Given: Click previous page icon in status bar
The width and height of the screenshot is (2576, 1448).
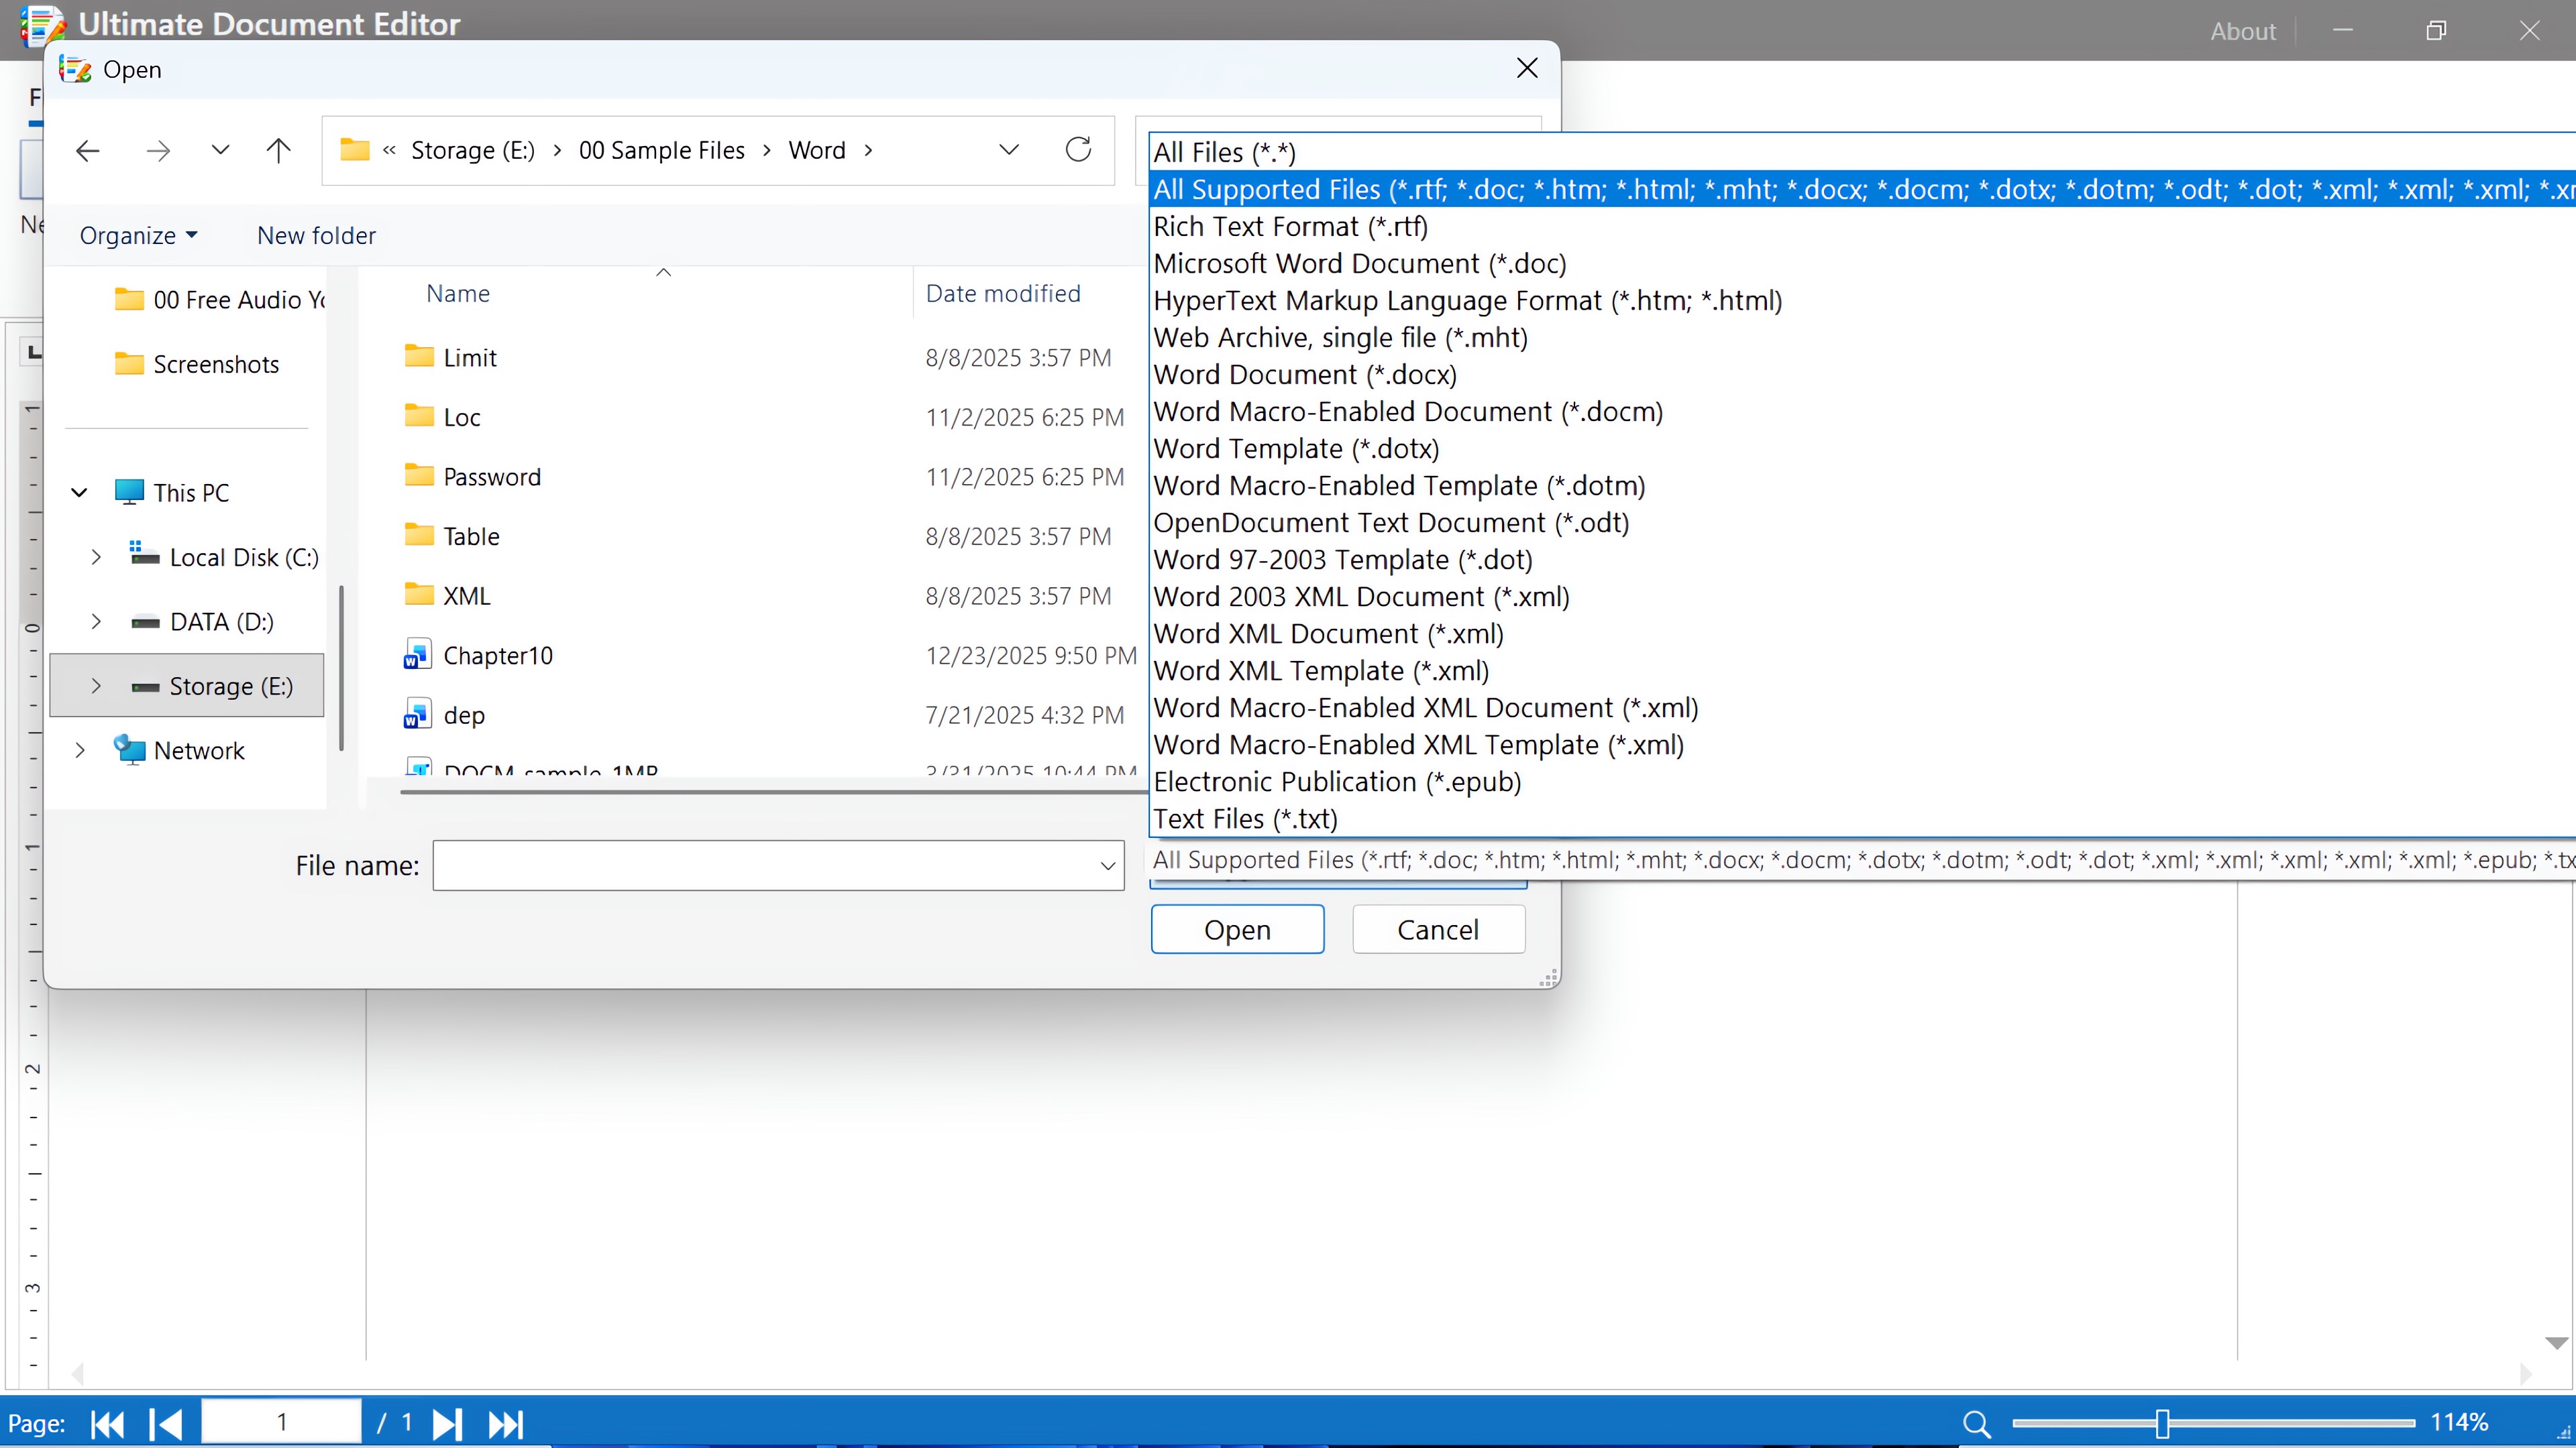Looking at the screenshot, I should pyautogui.click(x=165, y=1423).
